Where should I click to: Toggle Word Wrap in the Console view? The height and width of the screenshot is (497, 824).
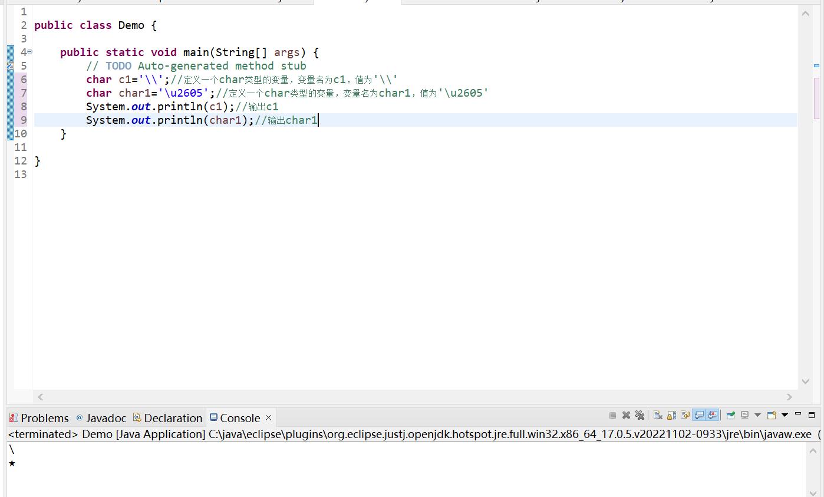685,415
